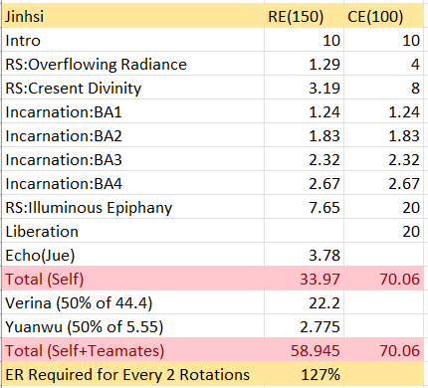Click the CE(100) column header
428x388 pixels.
click(x=384, y=16)
